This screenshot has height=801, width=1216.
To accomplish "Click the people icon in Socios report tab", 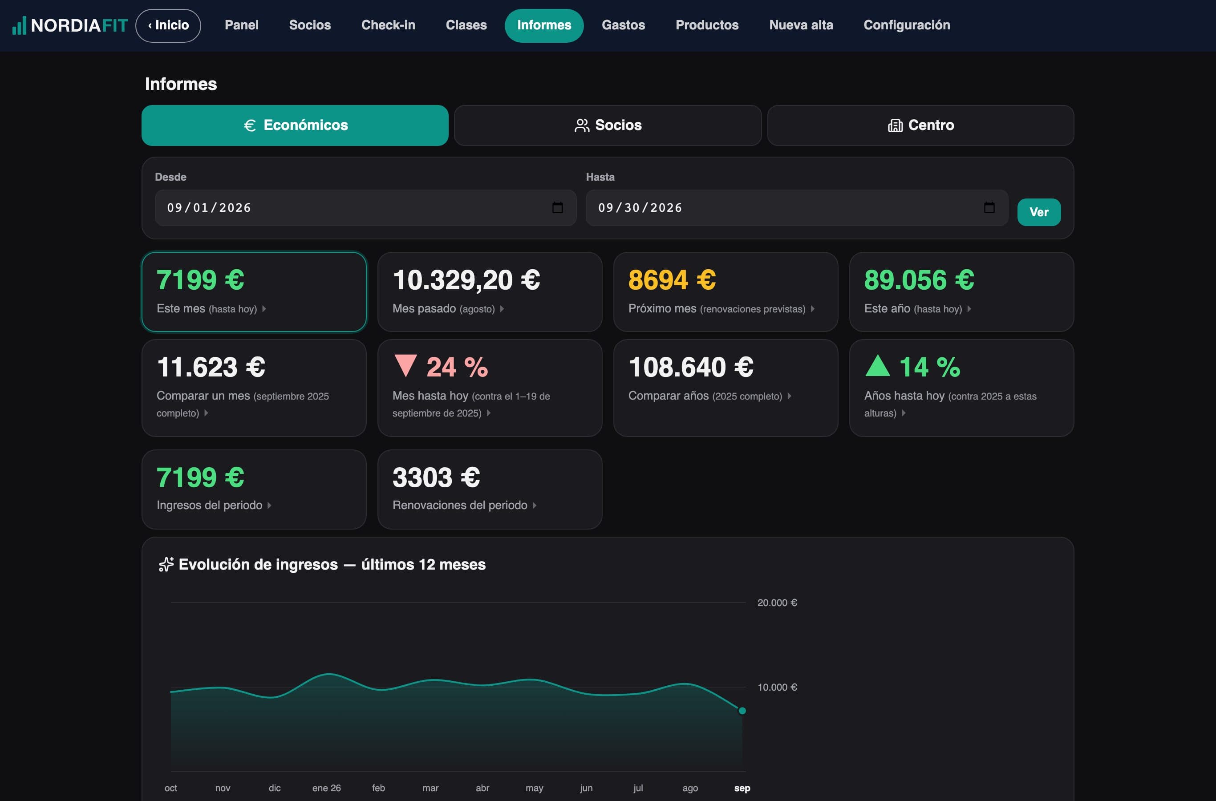I will coord(582,125).
